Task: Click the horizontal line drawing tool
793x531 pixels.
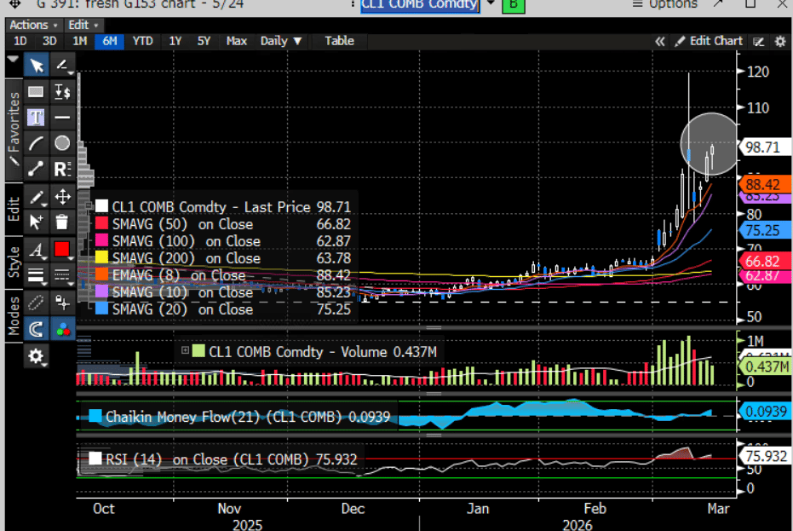Action: click(62, 117)
